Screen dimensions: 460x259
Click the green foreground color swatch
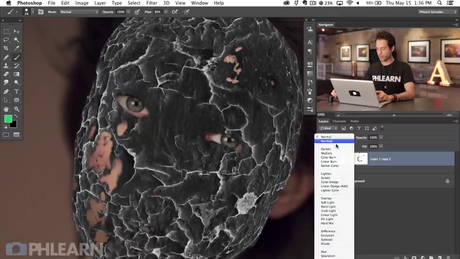click(8, 119)
